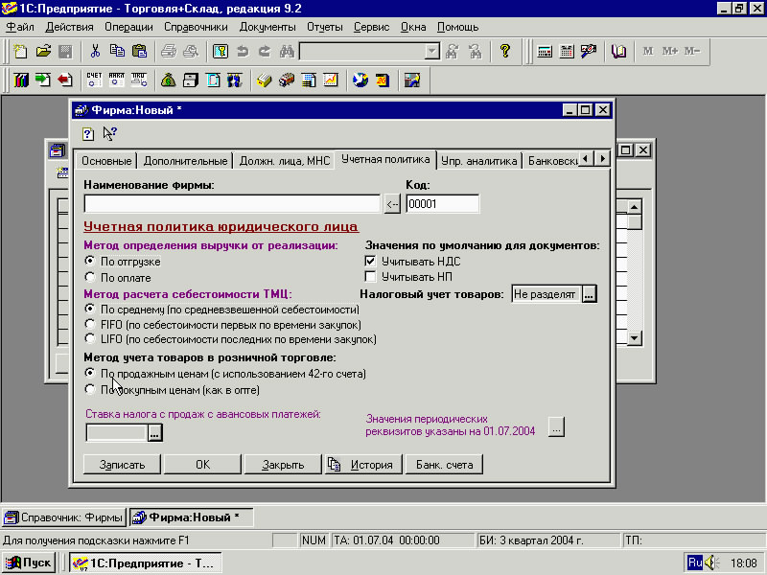Open the calculator icon in toolbar

[x=545, y=52]
